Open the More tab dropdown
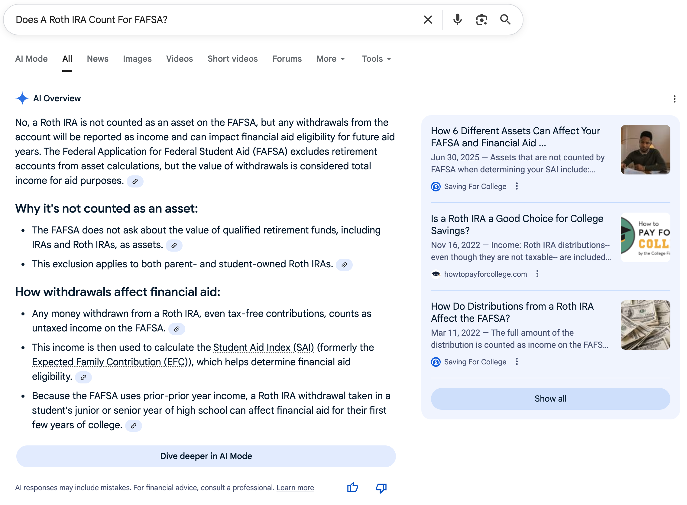The height and width of the screenshot is (505, 687). click(330, 59)
